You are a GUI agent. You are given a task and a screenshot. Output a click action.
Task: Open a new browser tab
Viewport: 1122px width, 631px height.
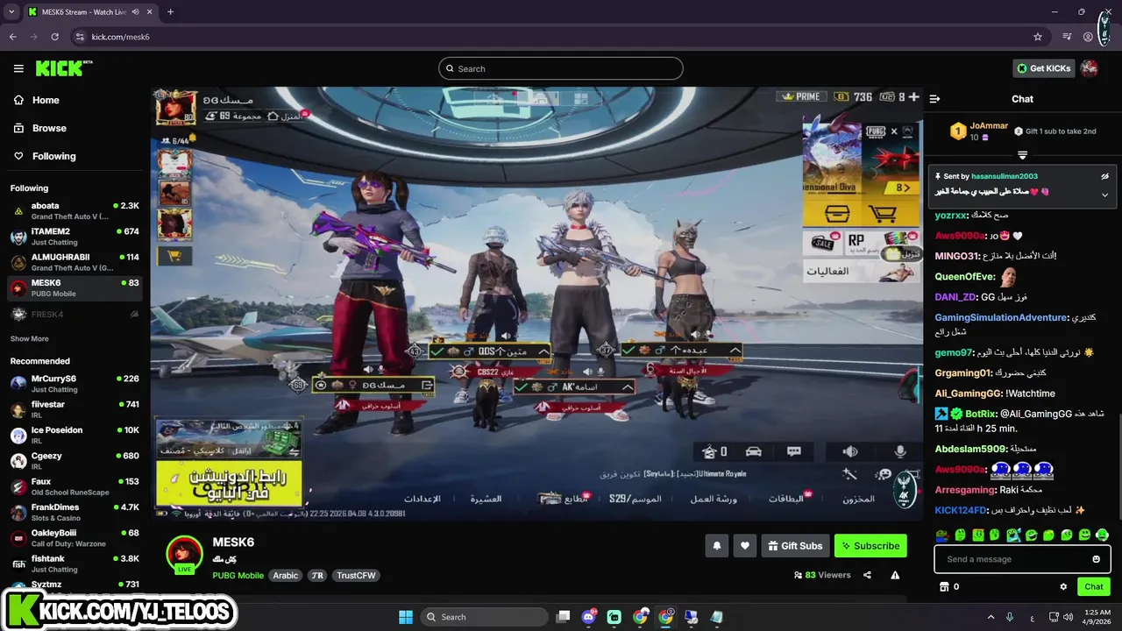pos(170,11)
